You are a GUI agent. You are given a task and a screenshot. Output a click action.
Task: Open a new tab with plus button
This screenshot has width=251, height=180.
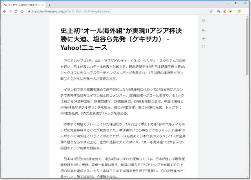coord(49,5)
